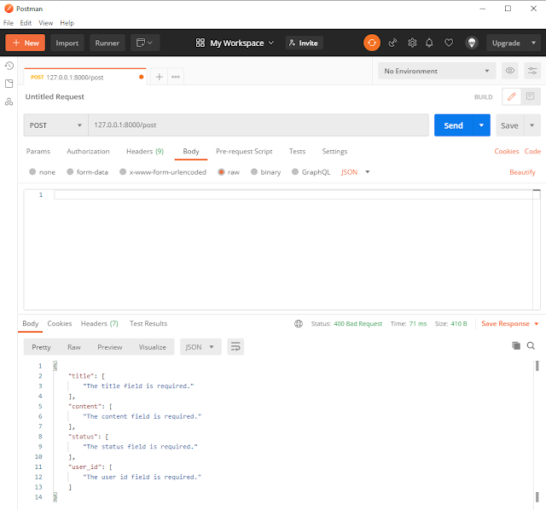Click the network globe icon
This screenshot has width=546, height=510.
click(299, 323)
